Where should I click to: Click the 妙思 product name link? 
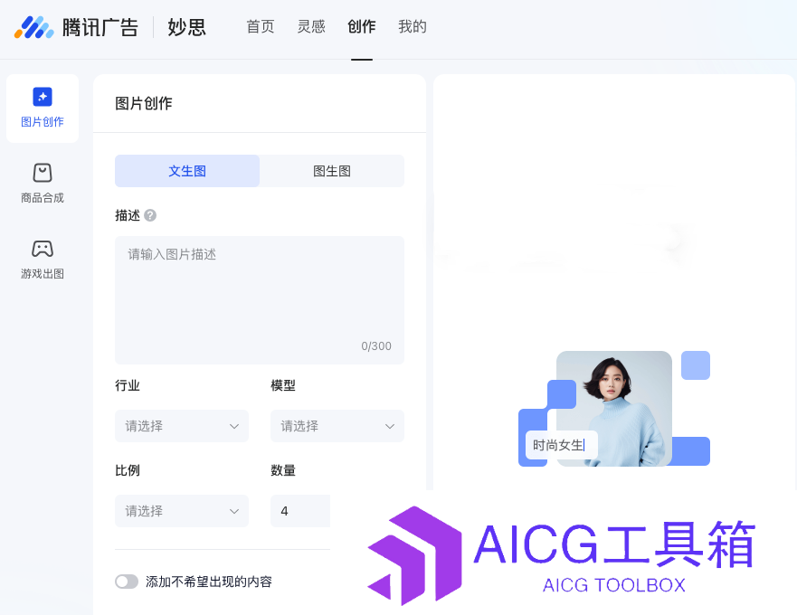(186, 27)
